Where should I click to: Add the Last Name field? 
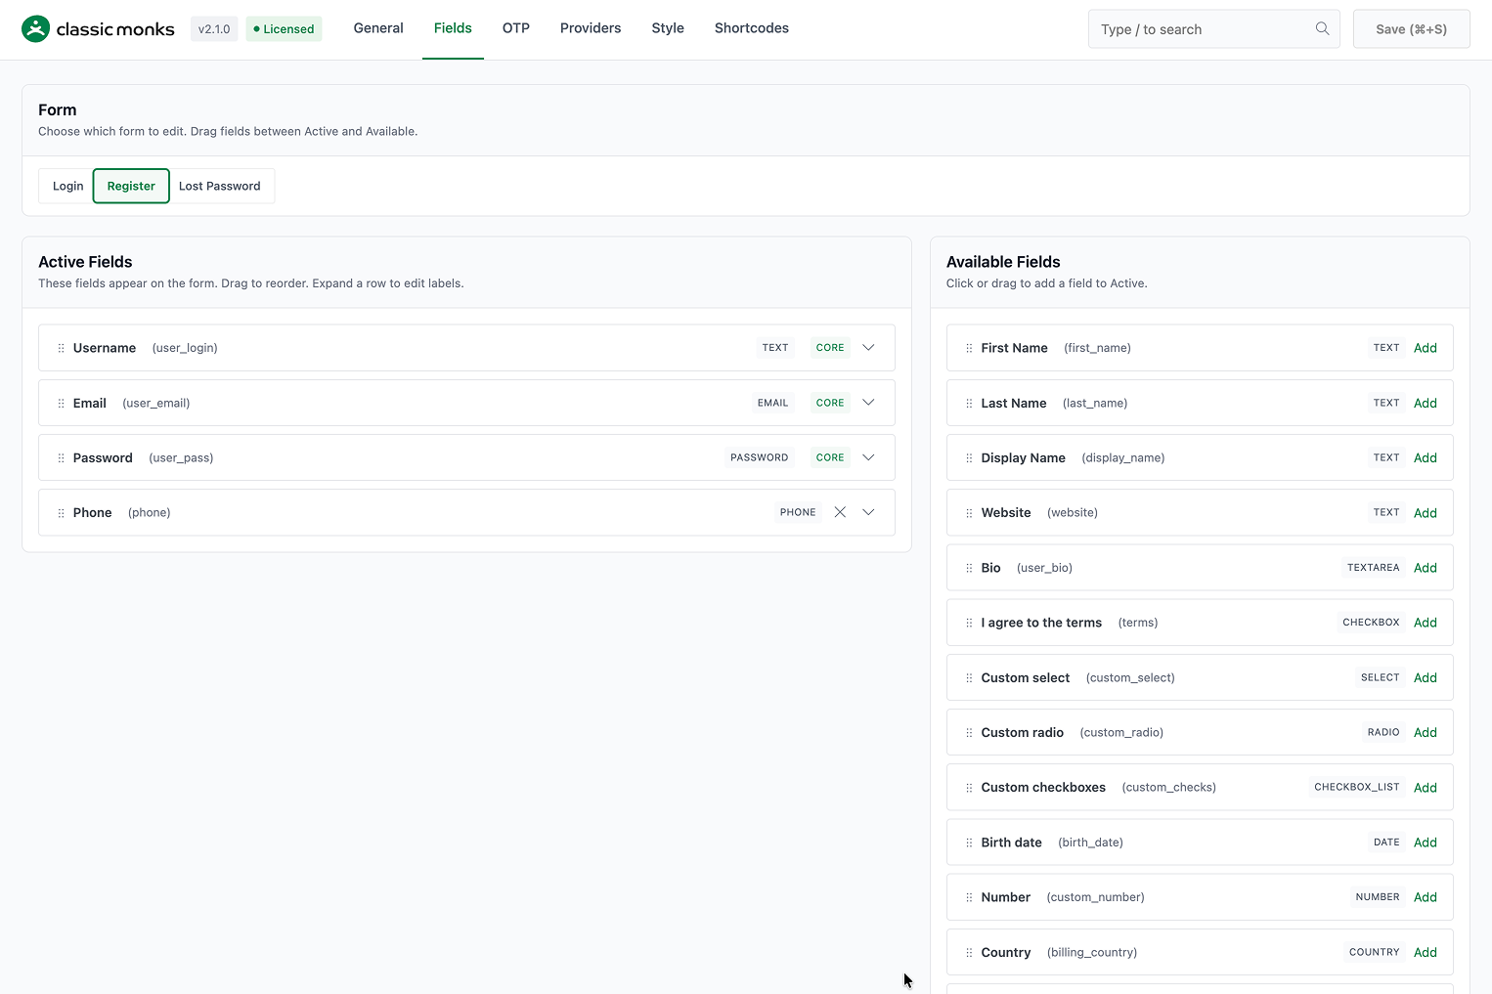[1426, 403]
